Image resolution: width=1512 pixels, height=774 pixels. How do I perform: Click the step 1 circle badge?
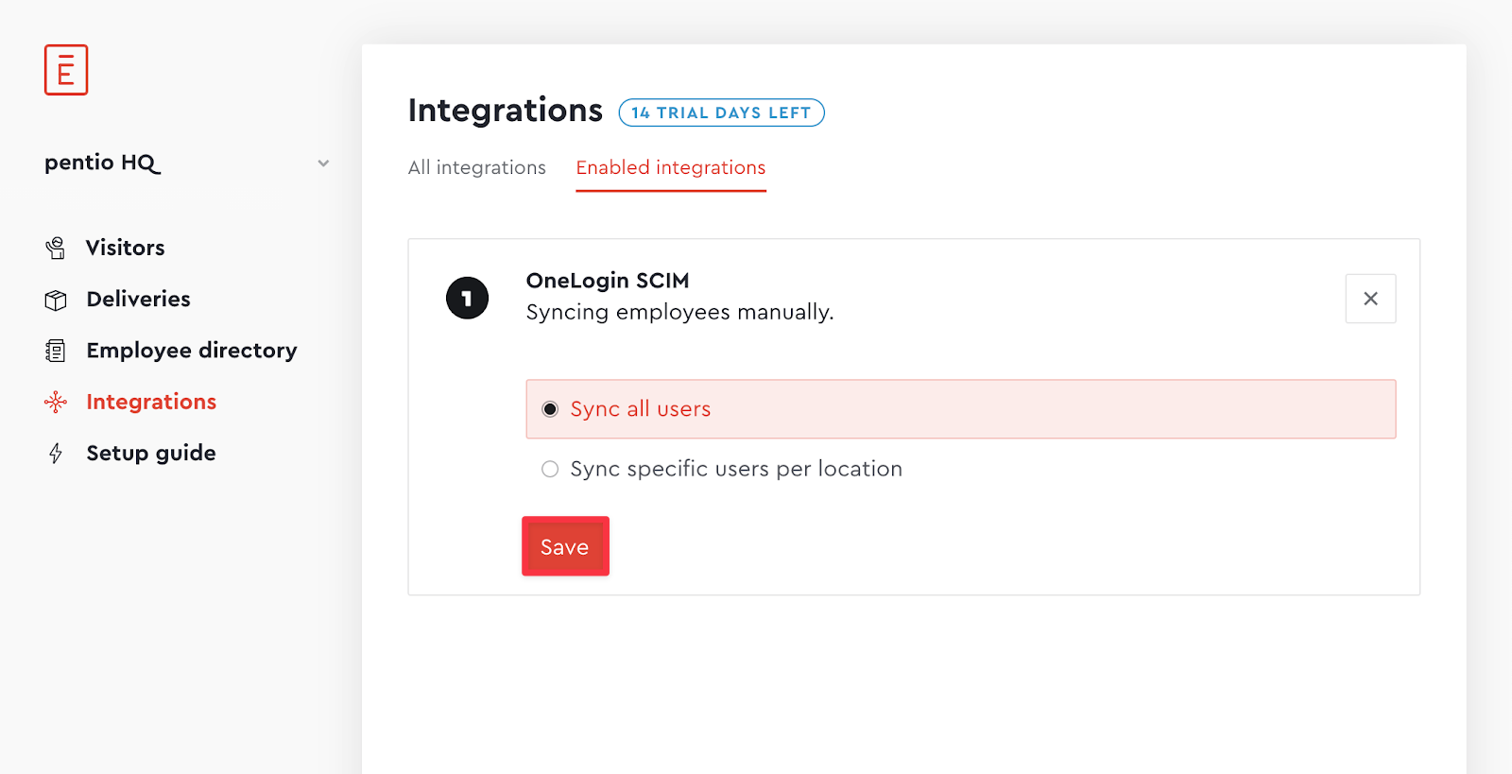pos(467,299)
